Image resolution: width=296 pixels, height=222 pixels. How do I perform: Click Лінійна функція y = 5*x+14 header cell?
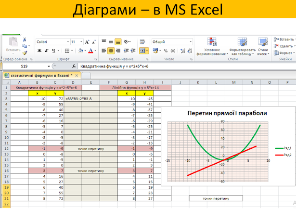(135, 88)
